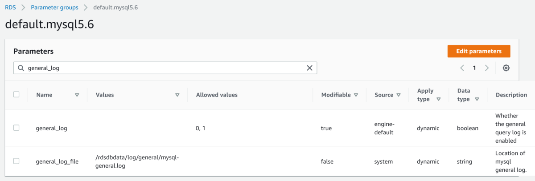The image size is (535, 181).
Task: Click the Edit parameters button
Action: [x=479, y=51]
